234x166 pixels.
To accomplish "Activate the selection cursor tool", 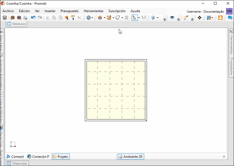I will (135, 18).
